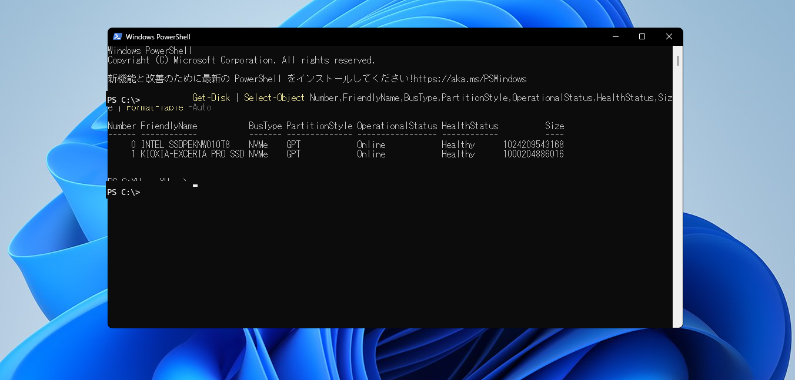The width and height of the screenshot is (795, 380).
Task: Click the HealthStatus column header
Action: click(470, 126)
